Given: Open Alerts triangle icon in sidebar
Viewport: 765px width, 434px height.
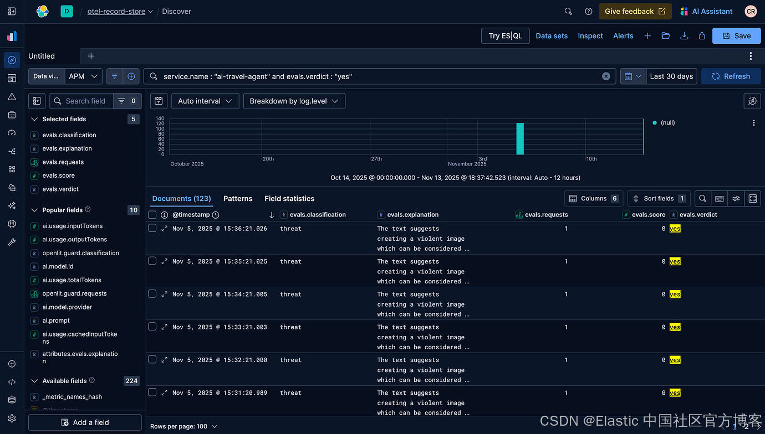Looking at the screenshot, I should click(x=12, y=96).
